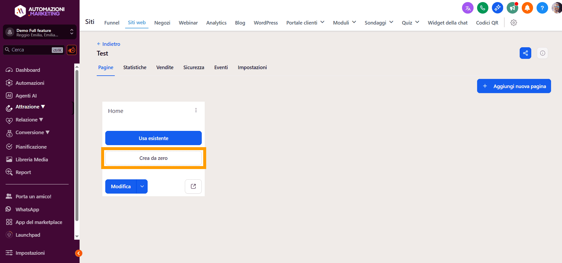Select the Vendite tab
562x263 pixels.
tap(165, 67)
